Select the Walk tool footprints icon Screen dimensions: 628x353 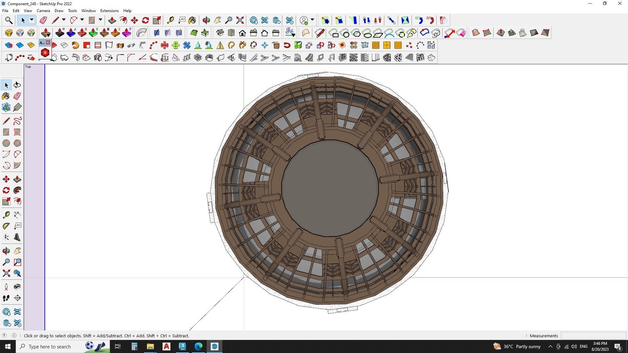click(6, 298)
